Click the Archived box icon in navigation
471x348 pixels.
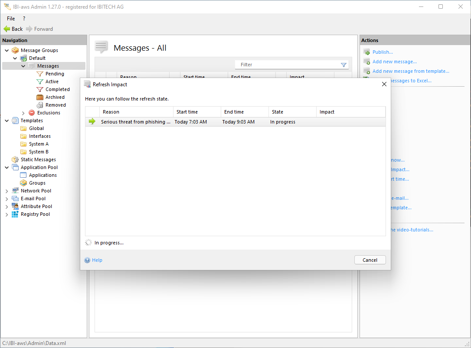pyautogui.click(x=40, y=97)
